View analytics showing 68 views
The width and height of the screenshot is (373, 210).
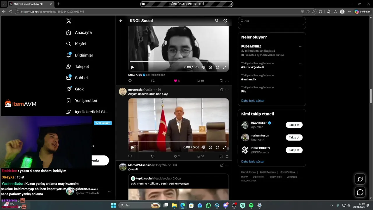click(200, 156)
